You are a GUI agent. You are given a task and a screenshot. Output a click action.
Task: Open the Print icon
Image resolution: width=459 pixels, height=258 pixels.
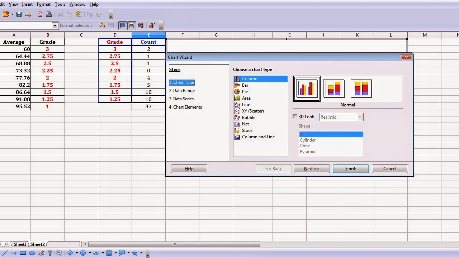coord(49,14)
